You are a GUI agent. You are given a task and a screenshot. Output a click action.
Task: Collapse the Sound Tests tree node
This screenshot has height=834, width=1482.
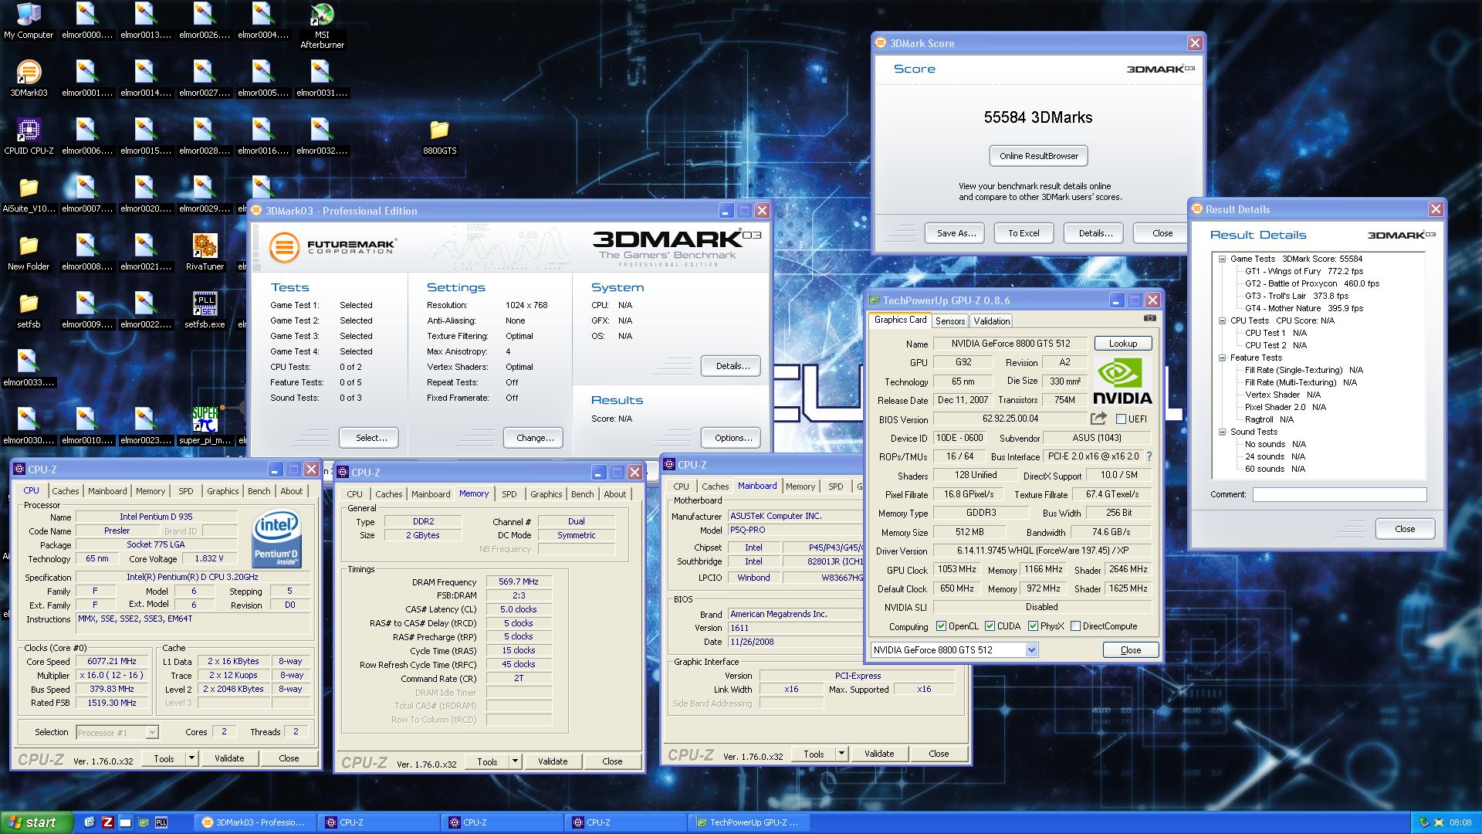point(1223,432)
